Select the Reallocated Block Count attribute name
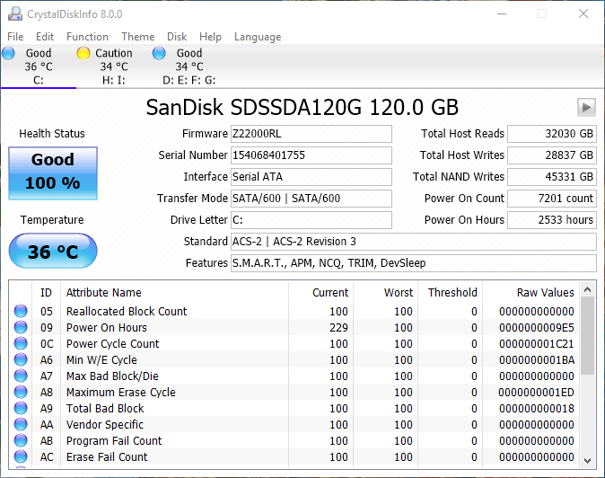The height and width of the screenshot is (478, 605). click(127, 311)
